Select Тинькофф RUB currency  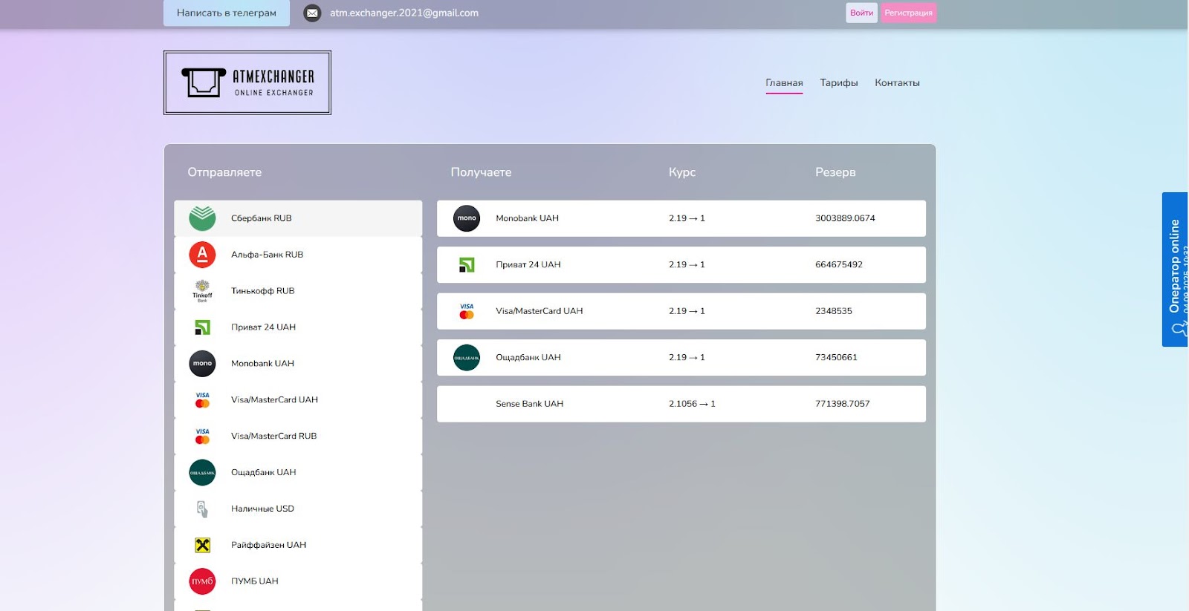pos(298,291)
